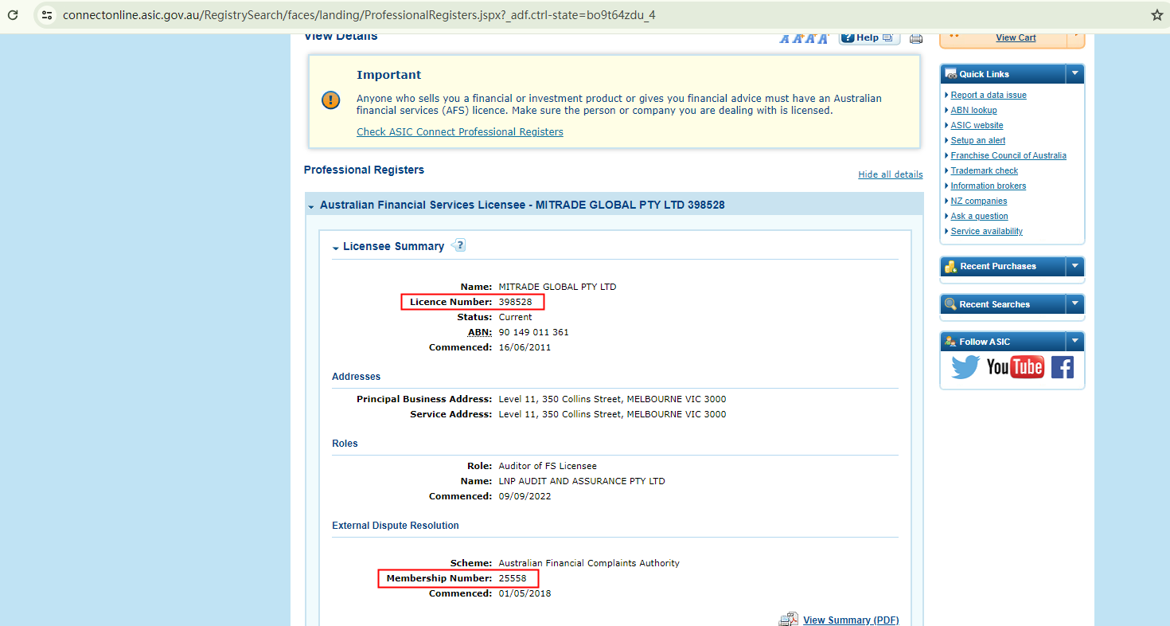Select the smallest font size A icon
Screen dimensions: 1170x626
(x=784, y=39)
